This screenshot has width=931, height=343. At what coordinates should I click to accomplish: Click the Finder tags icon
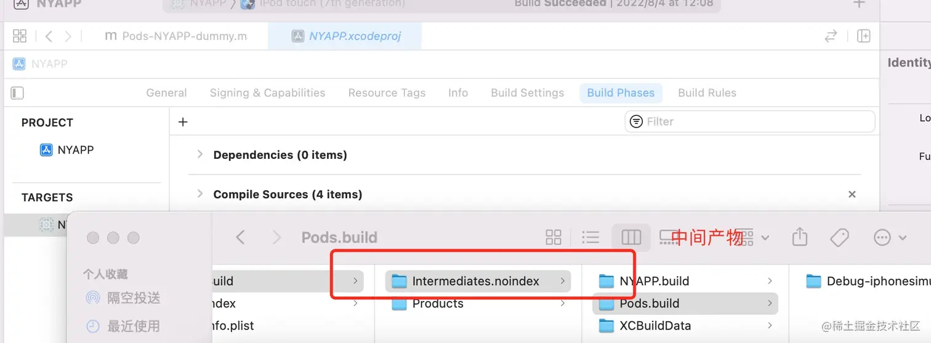click(839, 237)
